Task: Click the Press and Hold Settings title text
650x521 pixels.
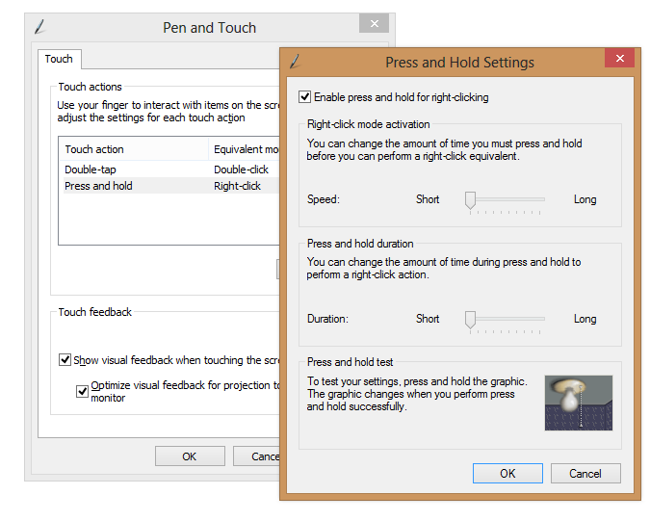Action: tap(459, 63)
